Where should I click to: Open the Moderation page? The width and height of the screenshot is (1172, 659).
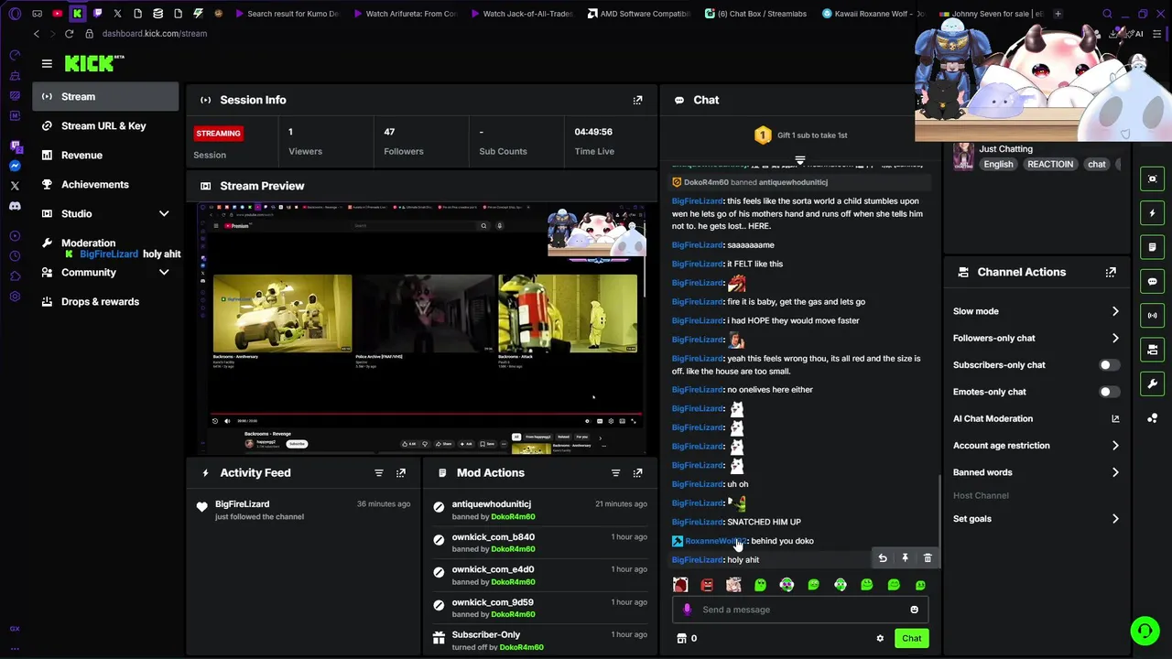point(88,243)
